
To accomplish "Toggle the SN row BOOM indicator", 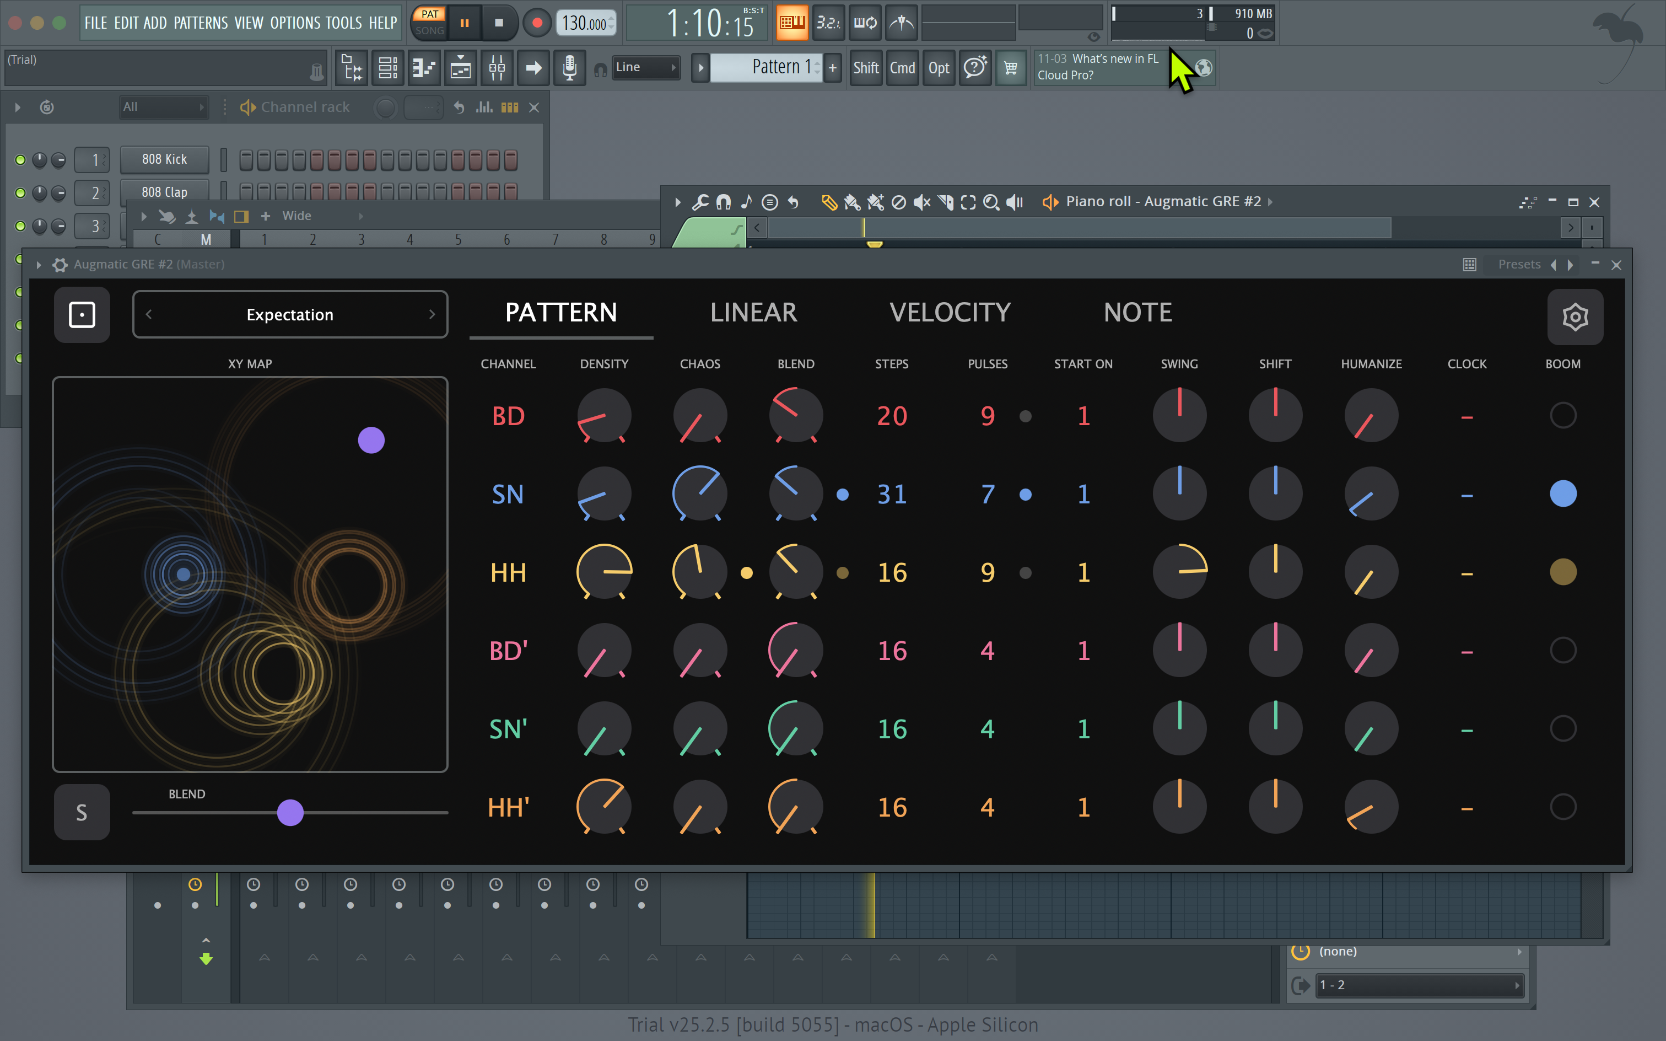I will [x=1563, y=493].
